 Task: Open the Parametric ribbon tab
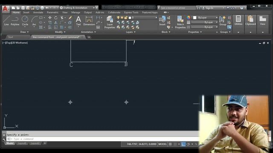pyautogui.click(x=52, y=12)
